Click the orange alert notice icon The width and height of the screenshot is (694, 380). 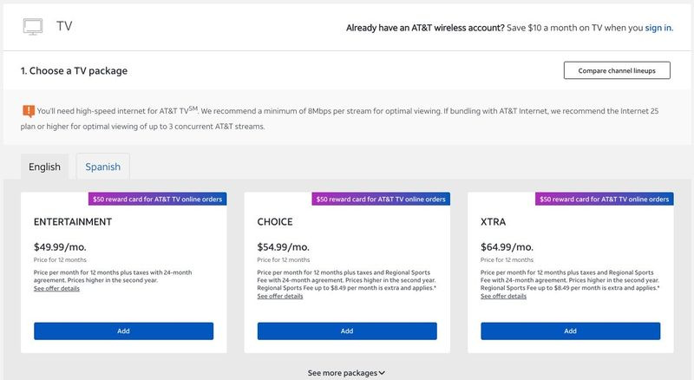(29, 111)
